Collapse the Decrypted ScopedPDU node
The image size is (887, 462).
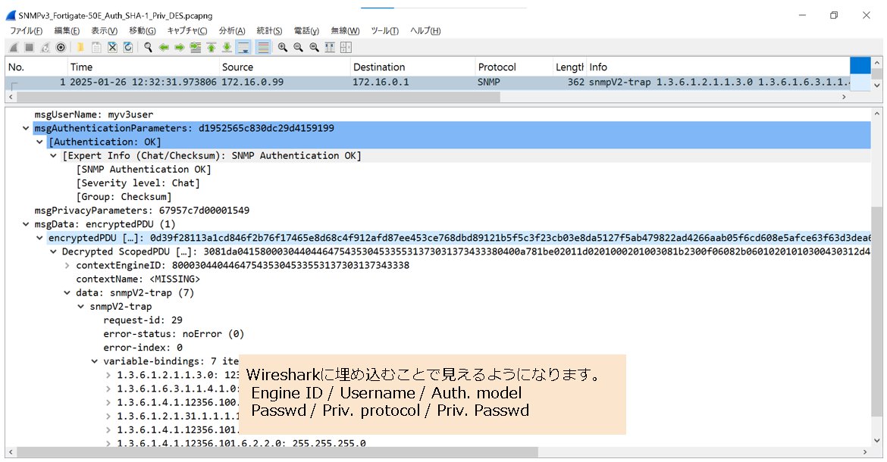coord(53,251)
